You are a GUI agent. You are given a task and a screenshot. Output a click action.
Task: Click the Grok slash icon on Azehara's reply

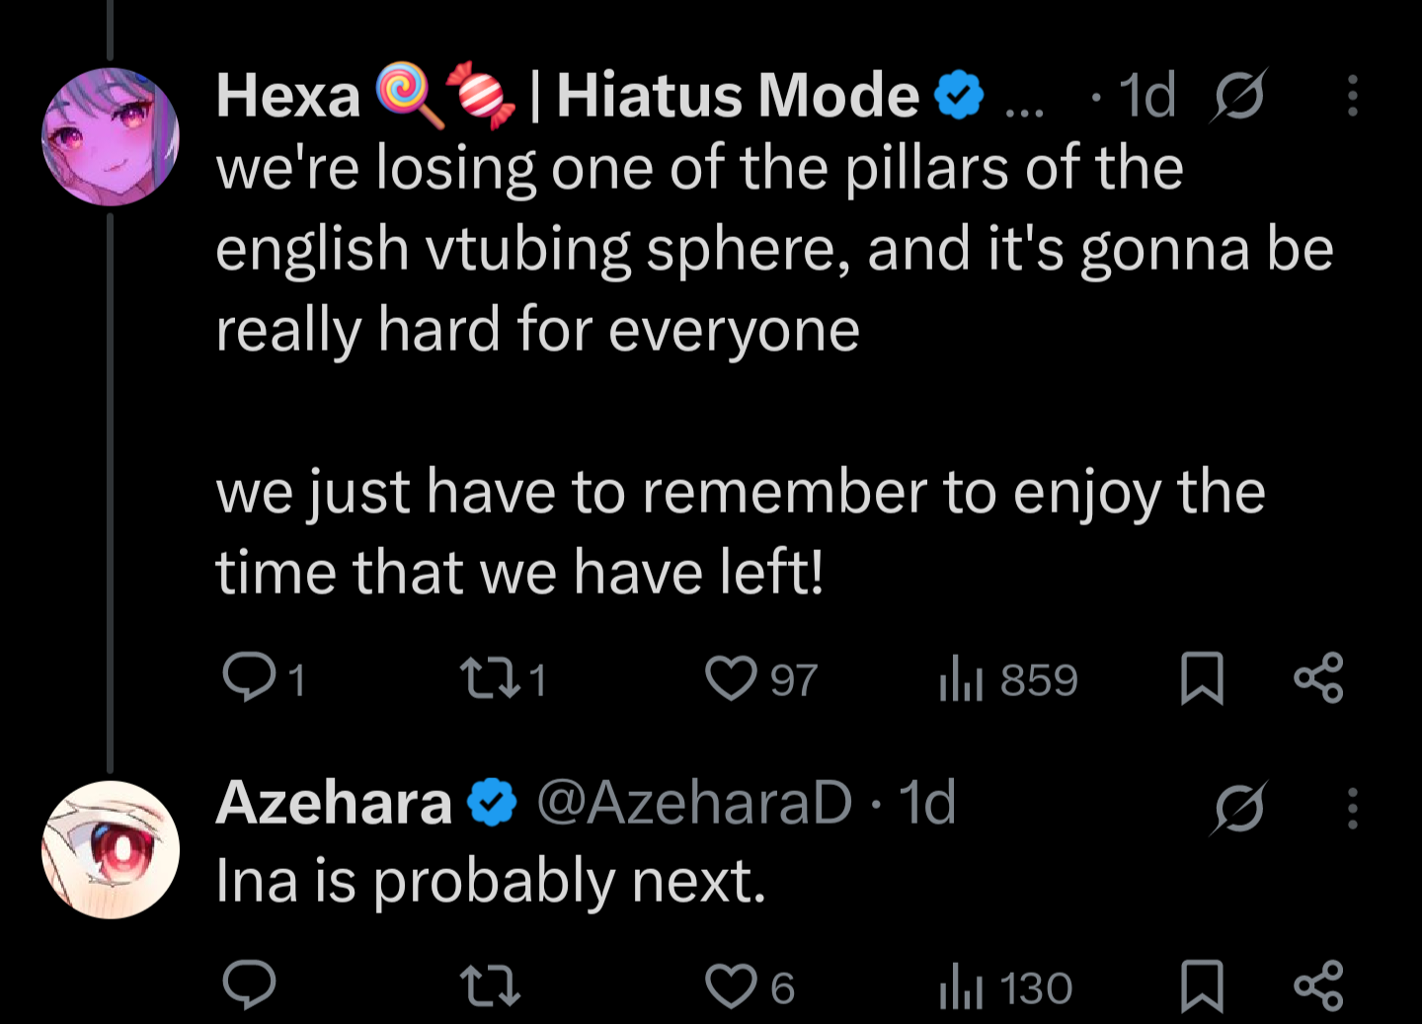pyautogui.click(x=1239, y=808)
